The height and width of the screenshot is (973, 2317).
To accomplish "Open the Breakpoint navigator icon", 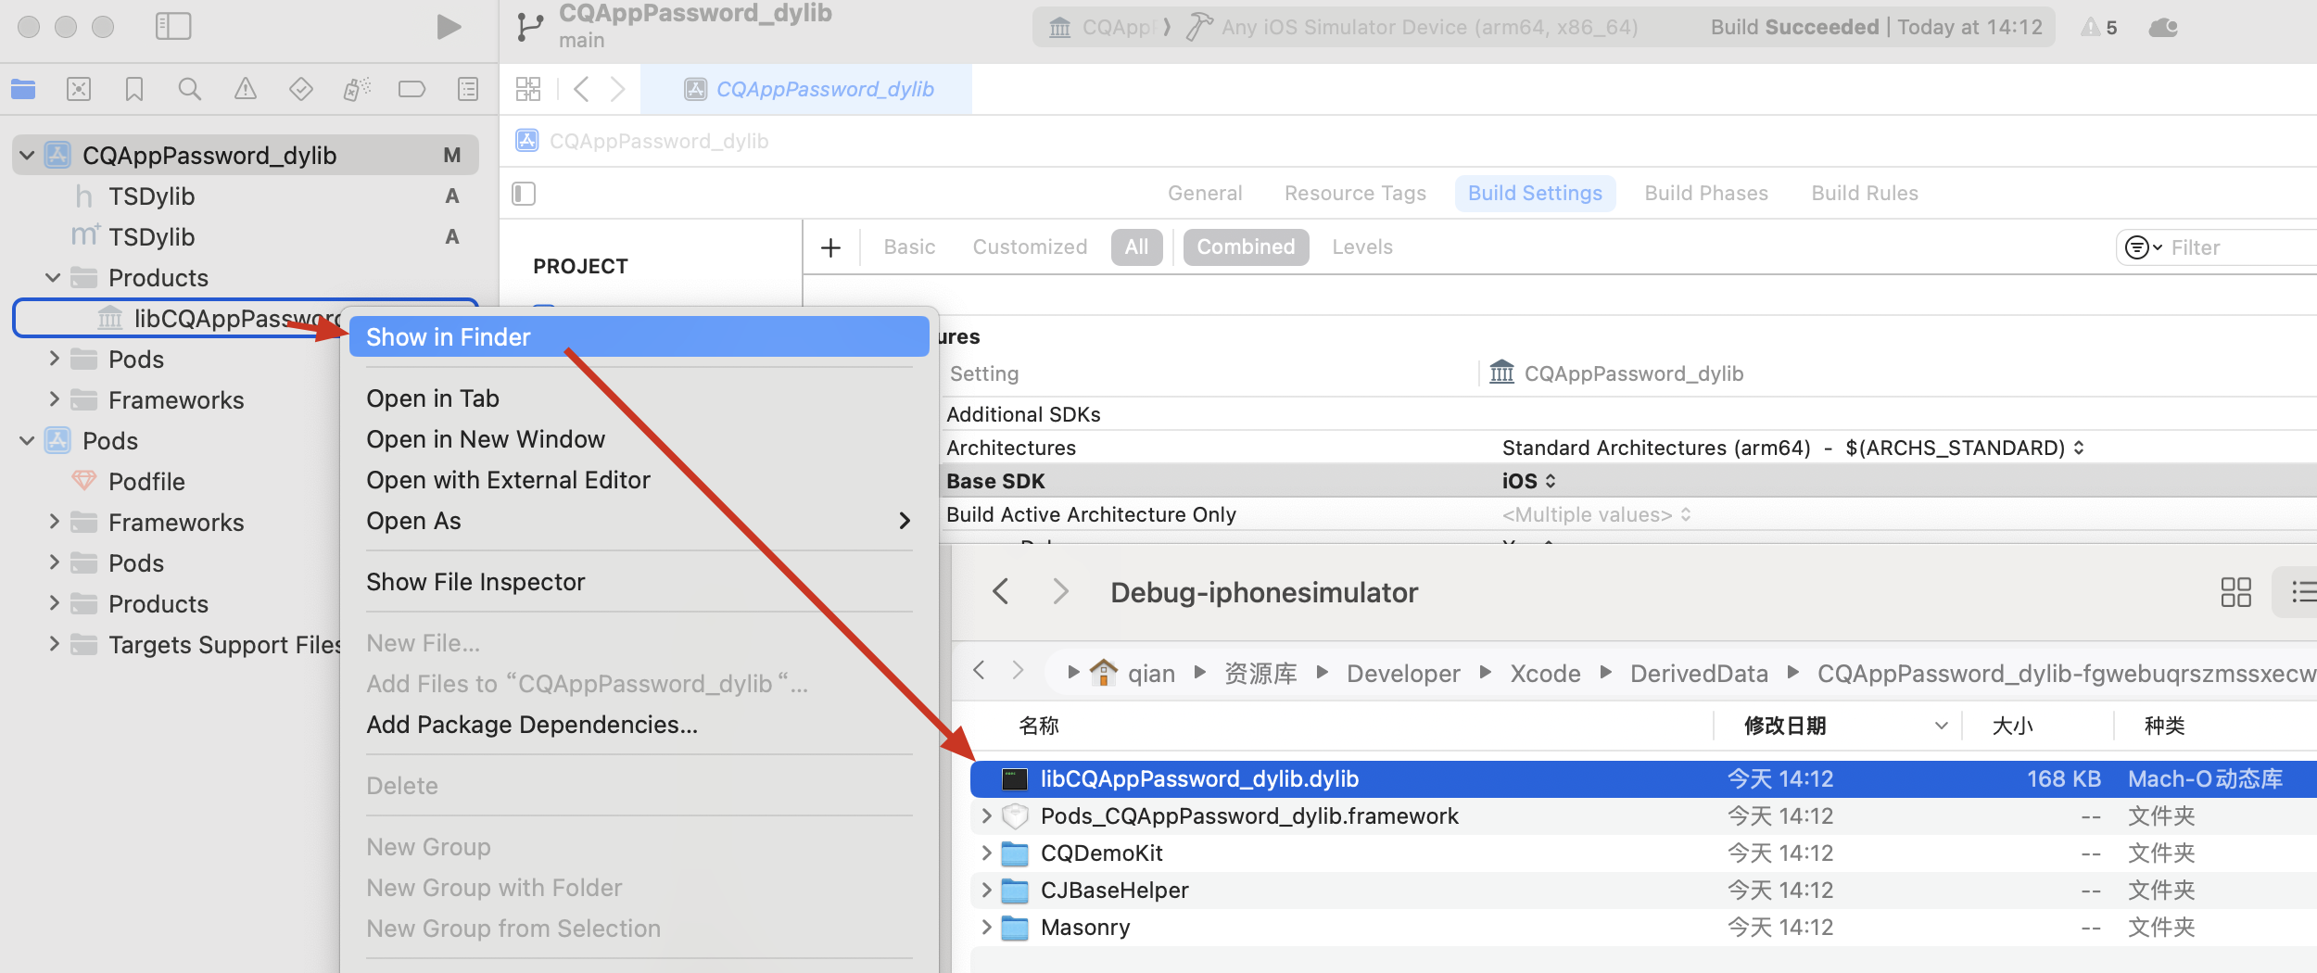I will pyautogui.click(x=411, y=89).
